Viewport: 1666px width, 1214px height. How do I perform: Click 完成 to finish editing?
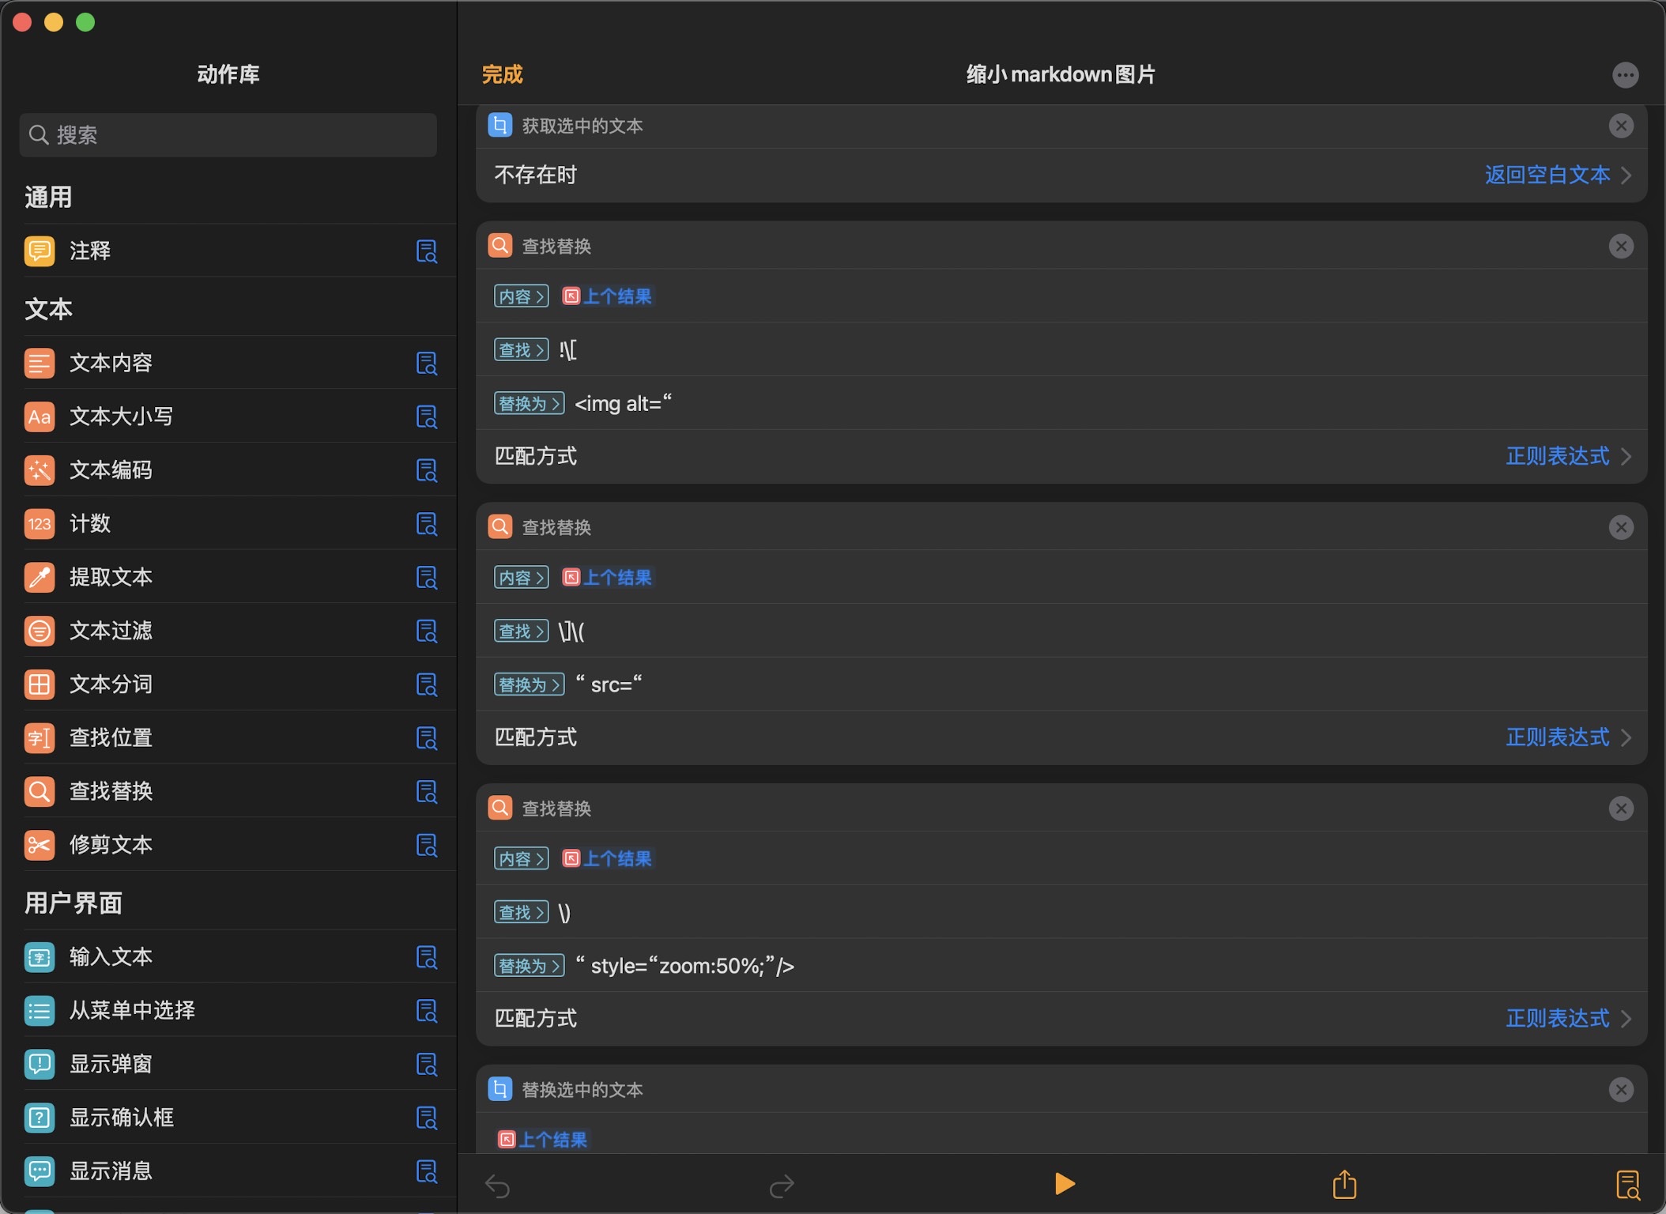click(503, 74)
